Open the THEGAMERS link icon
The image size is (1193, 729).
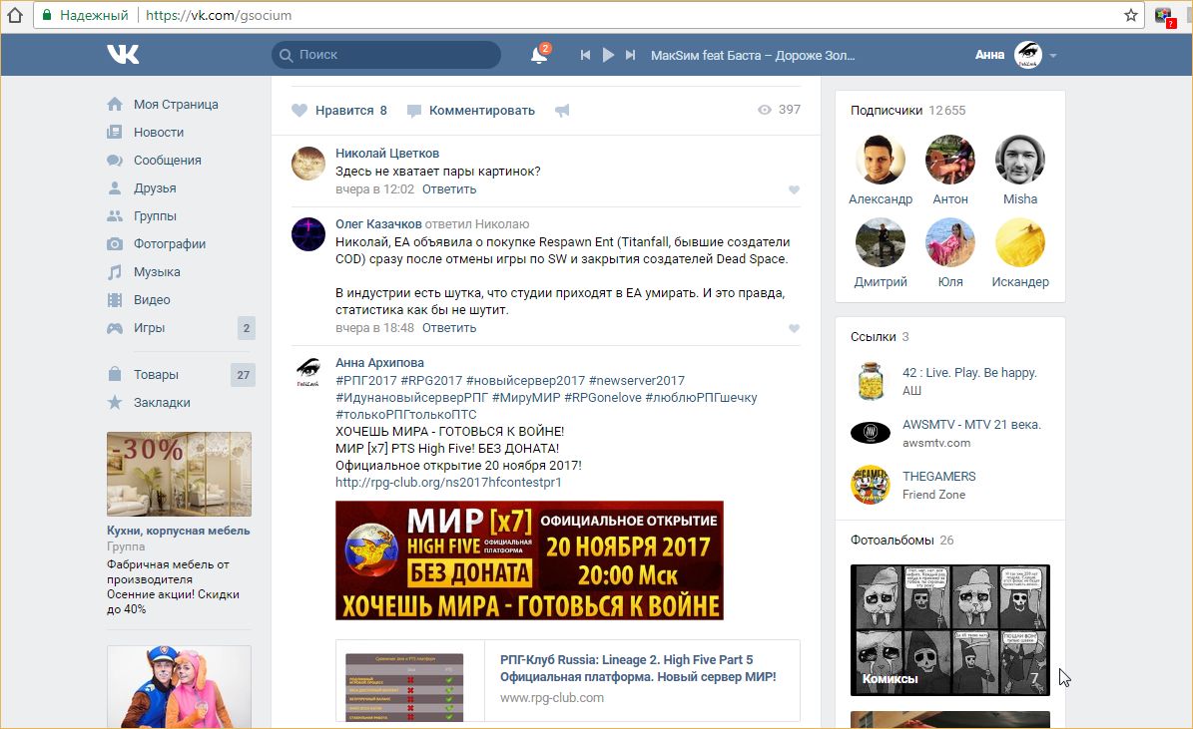(870, 485)
